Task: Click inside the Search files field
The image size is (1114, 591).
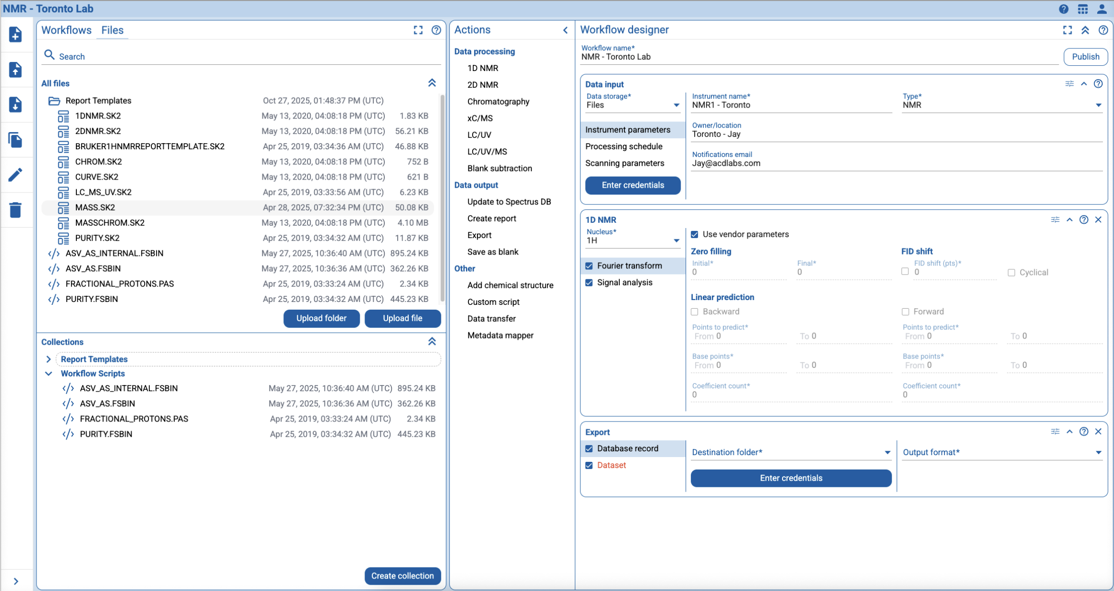Action: coord(192,56)
